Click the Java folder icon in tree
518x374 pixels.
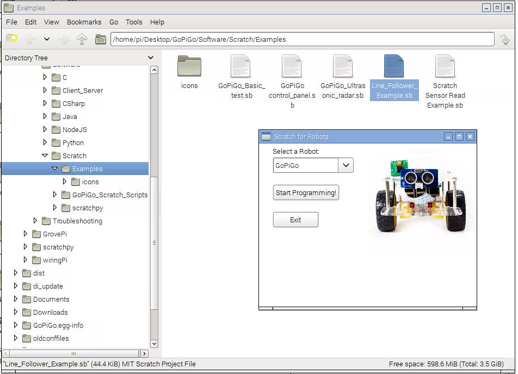coord(56,116)
